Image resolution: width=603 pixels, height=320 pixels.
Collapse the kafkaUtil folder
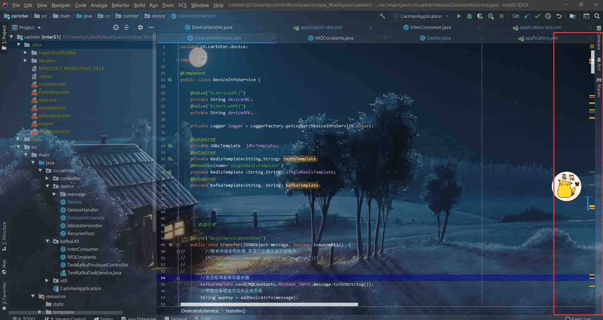click(47, 241)
